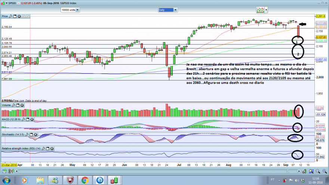Open the Windows Start menu

(6, 180)
